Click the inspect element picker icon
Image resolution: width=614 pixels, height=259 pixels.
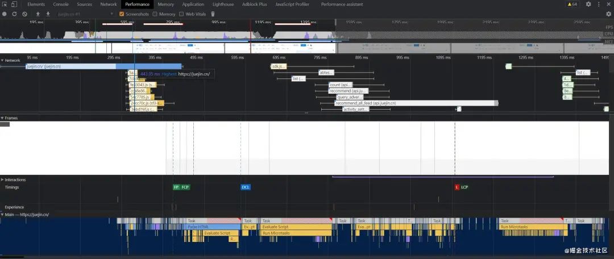[x=5, y=5]
